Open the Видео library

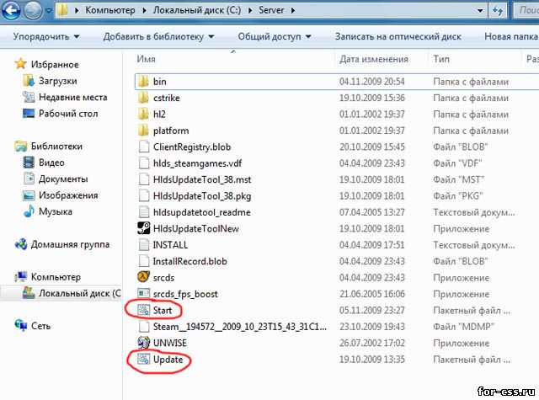pos(51,163)
